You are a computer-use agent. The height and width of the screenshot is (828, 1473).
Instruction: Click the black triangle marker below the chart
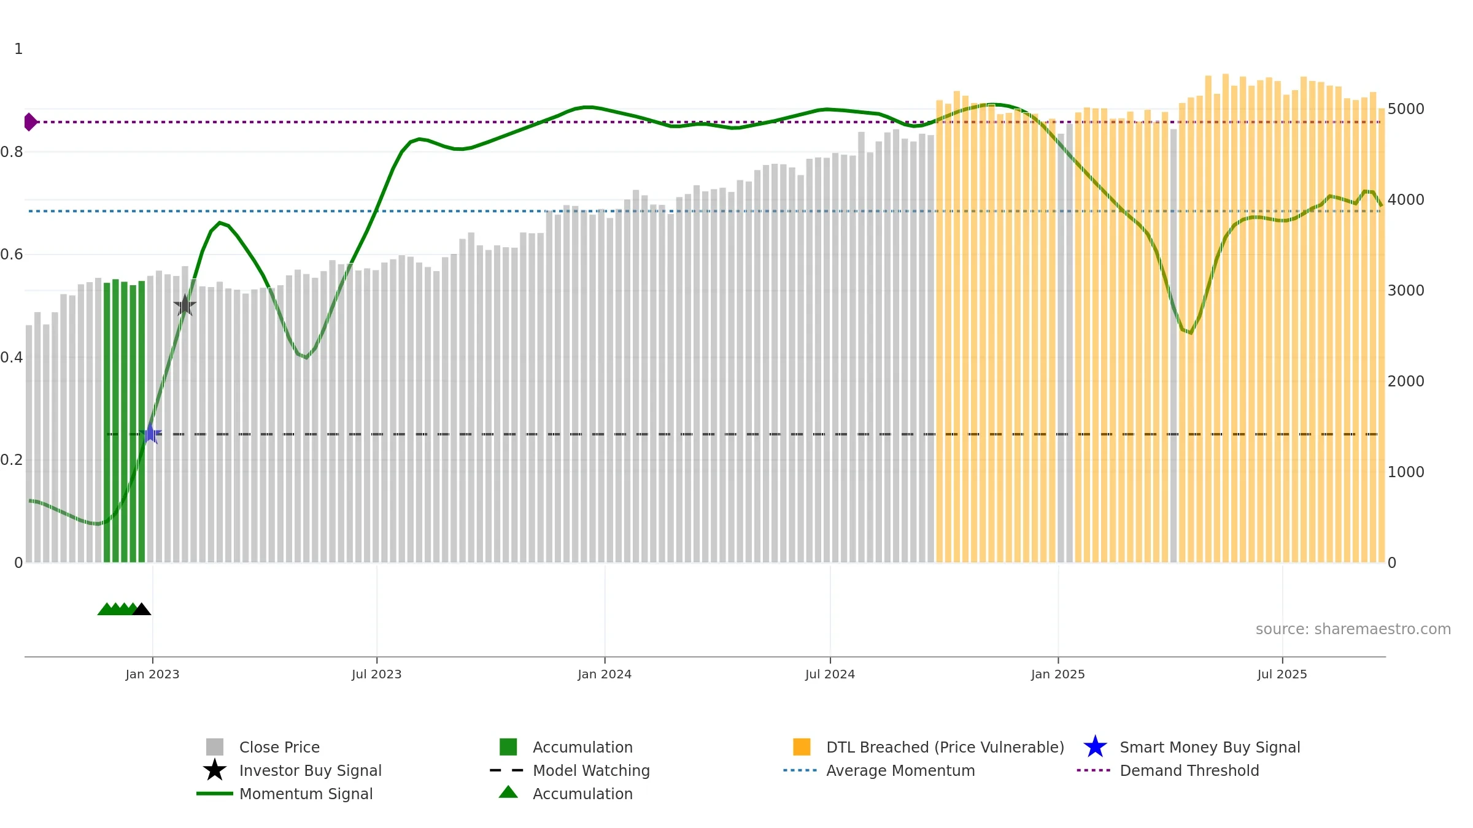142,609
